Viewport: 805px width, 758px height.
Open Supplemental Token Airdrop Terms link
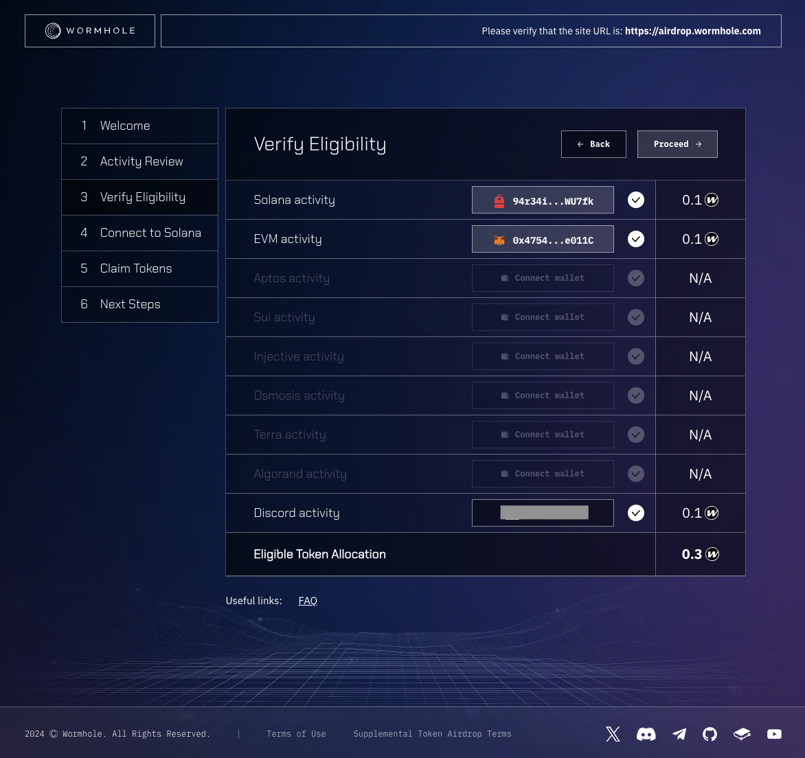pos(432,734)
